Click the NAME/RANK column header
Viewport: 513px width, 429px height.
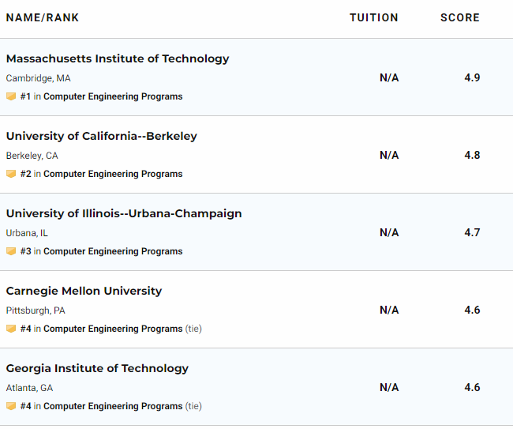[43, 17]
